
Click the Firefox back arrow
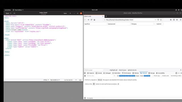coord(85,20)
